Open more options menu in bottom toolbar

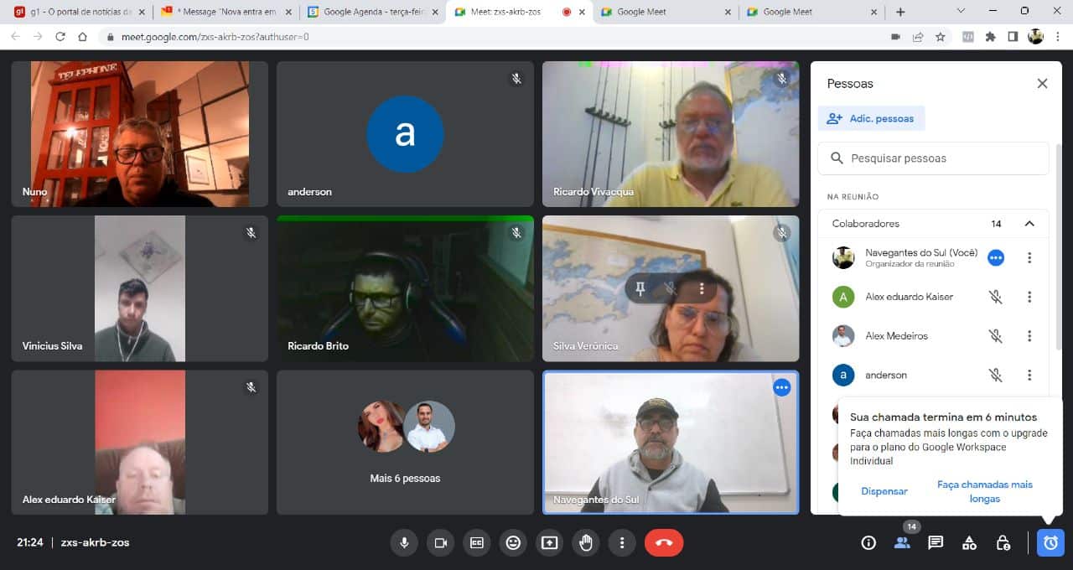pyautogui.click(x=621, y=542)
